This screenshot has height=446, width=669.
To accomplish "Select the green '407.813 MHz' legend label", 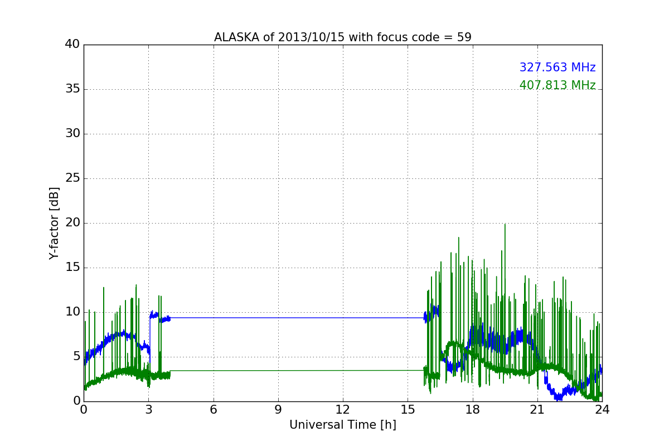I will [x=557, y=85].
